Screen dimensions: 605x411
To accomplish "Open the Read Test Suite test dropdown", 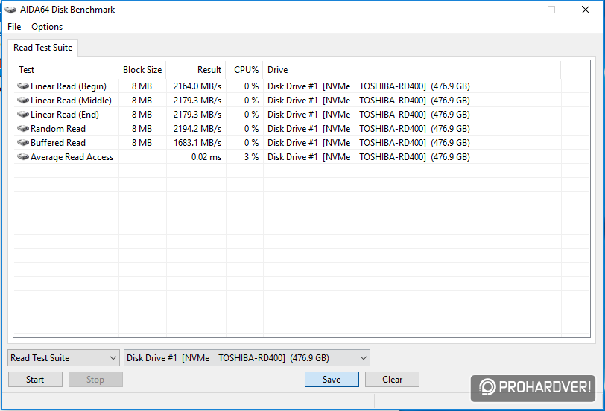I will (63, 358).
